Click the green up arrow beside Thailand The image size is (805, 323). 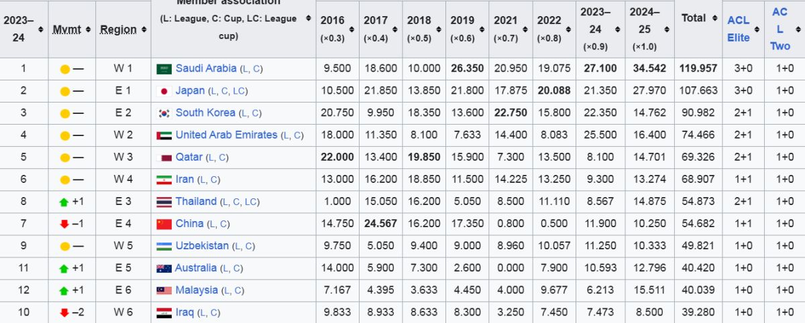point(64,202)
